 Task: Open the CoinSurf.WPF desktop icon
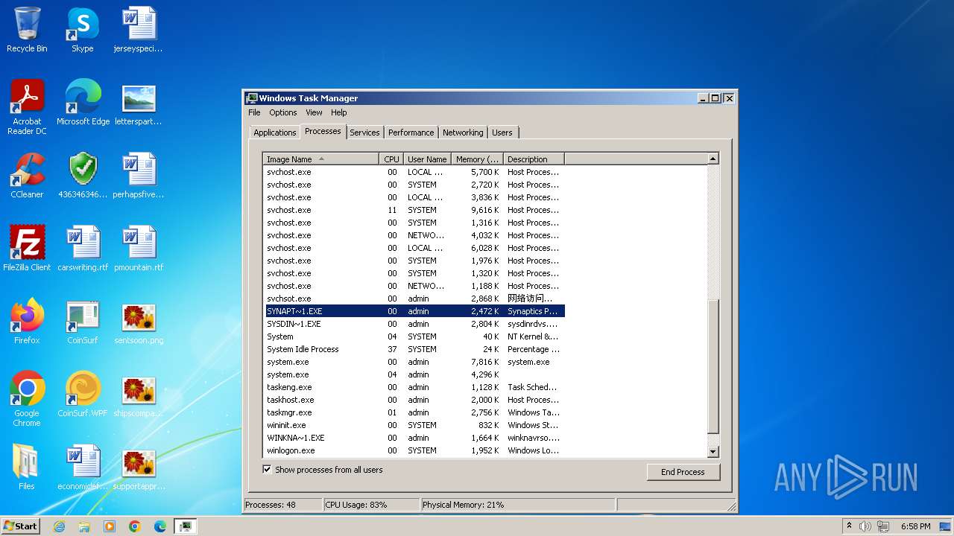pos(83,395)
